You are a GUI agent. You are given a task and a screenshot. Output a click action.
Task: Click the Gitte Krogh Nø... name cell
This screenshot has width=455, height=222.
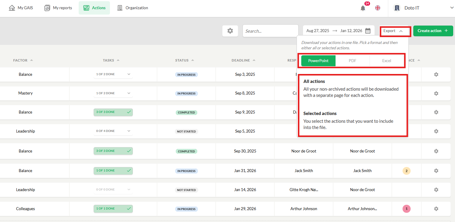tap(304, 190)
